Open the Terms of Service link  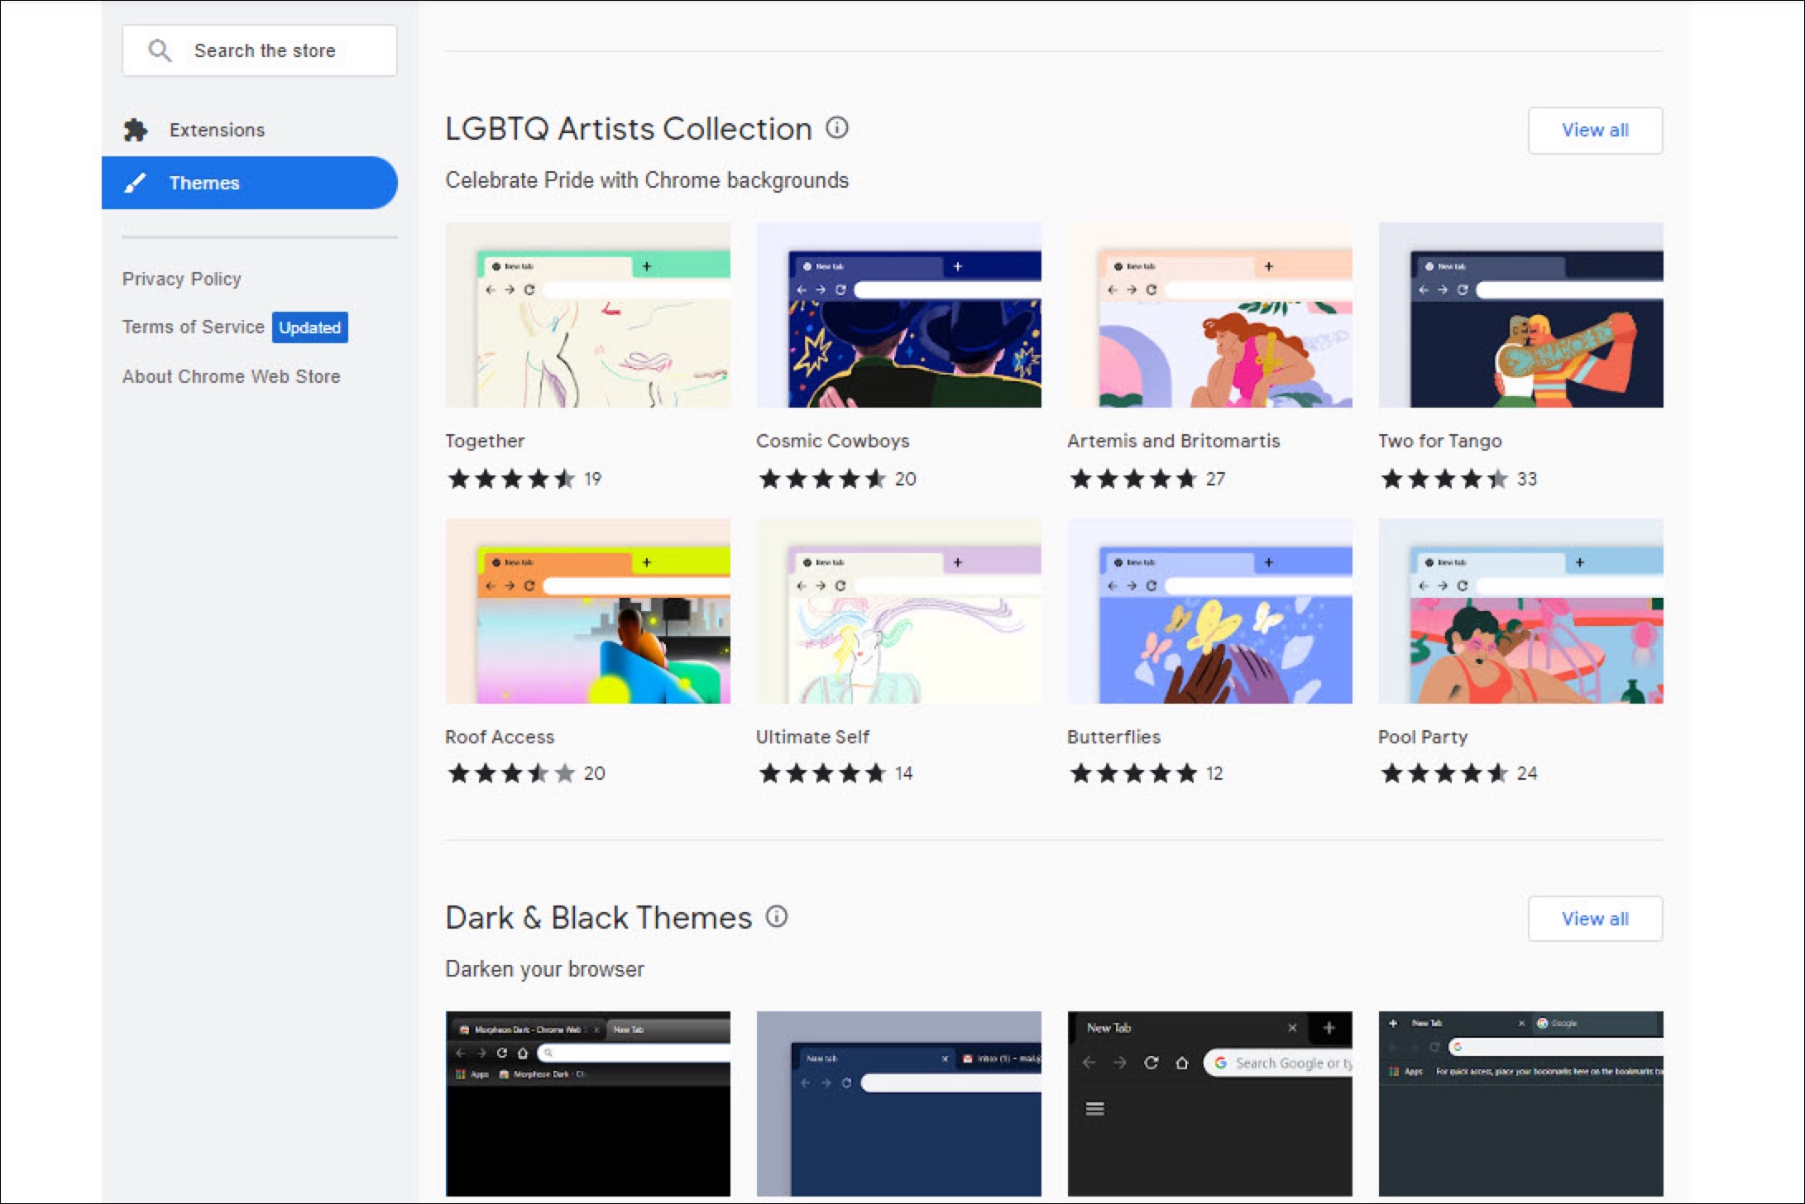[x=194, y=327]
